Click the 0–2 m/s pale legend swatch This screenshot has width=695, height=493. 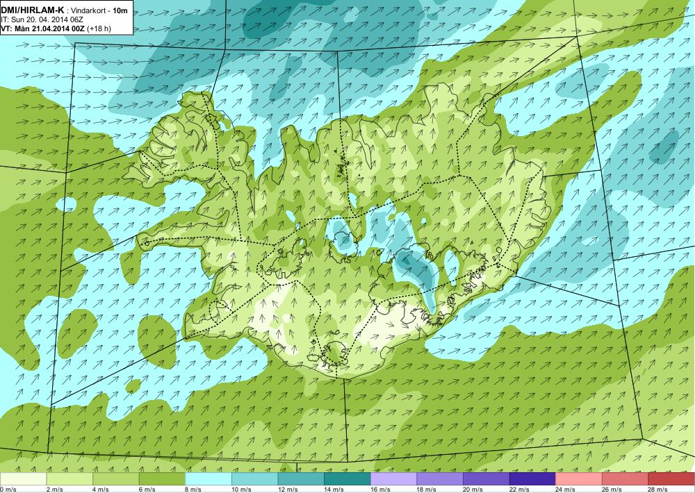tap(23, 479)
